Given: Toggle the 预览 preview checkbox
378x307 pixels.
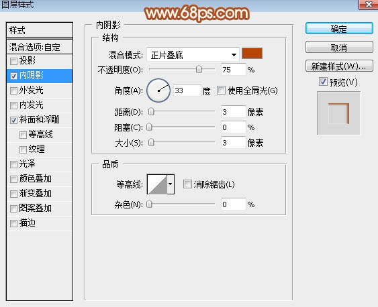Looking at the screenshot, I should pyautogui.click(x=323, y=82).
